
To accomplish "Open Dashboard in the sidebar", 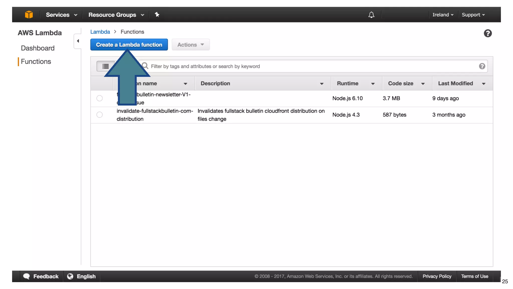I will (38, 48).
